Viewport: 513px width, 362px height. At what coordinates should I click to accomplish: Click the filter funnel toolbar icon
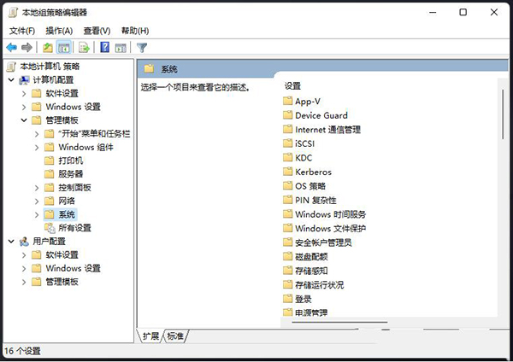[142, 47]
